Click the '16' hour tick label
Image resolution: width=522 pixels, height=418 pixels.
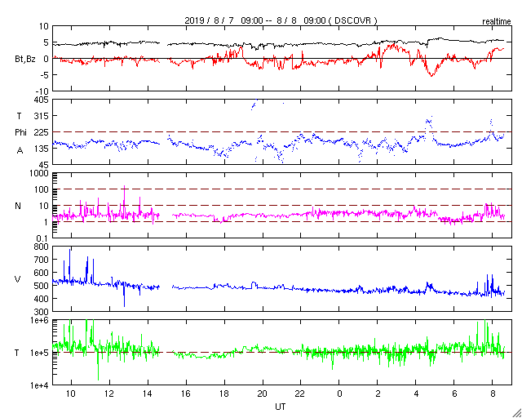pos(186,394)
